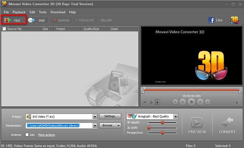The height and width of the screenshot is (148, 244).
Task: Open the Tools menu
Action: (43, 12)
